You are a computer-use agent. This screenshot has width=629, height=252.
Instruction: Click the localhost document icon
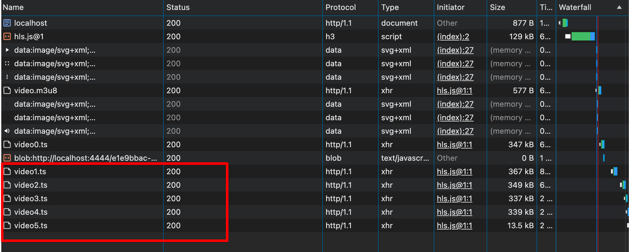[x=7, y=23]
